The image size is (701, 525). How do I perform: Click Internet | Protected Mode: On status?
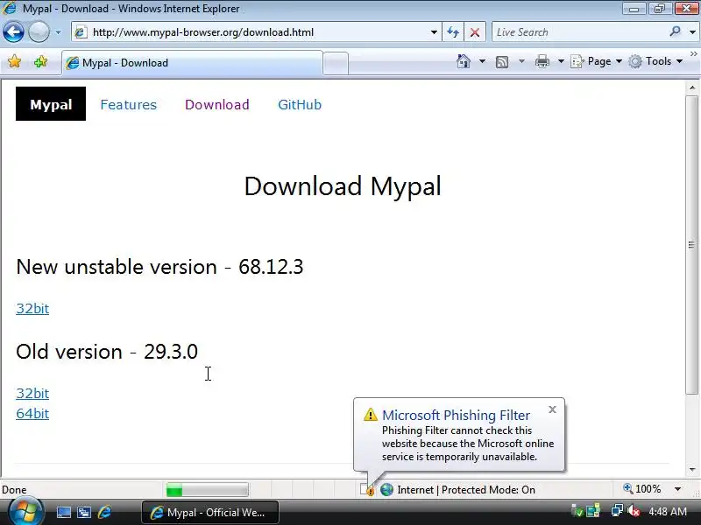point(466,490)
